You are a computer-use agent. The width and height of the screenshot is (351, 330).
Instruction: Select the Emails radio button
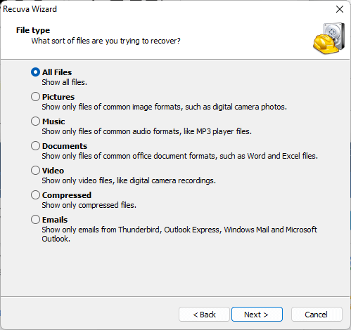tap(35, 220)
